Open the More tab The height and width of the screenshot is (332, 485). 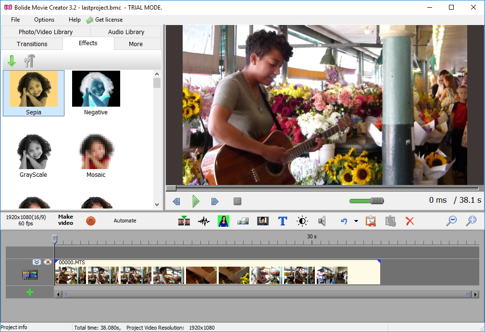[x=136, y=44]
